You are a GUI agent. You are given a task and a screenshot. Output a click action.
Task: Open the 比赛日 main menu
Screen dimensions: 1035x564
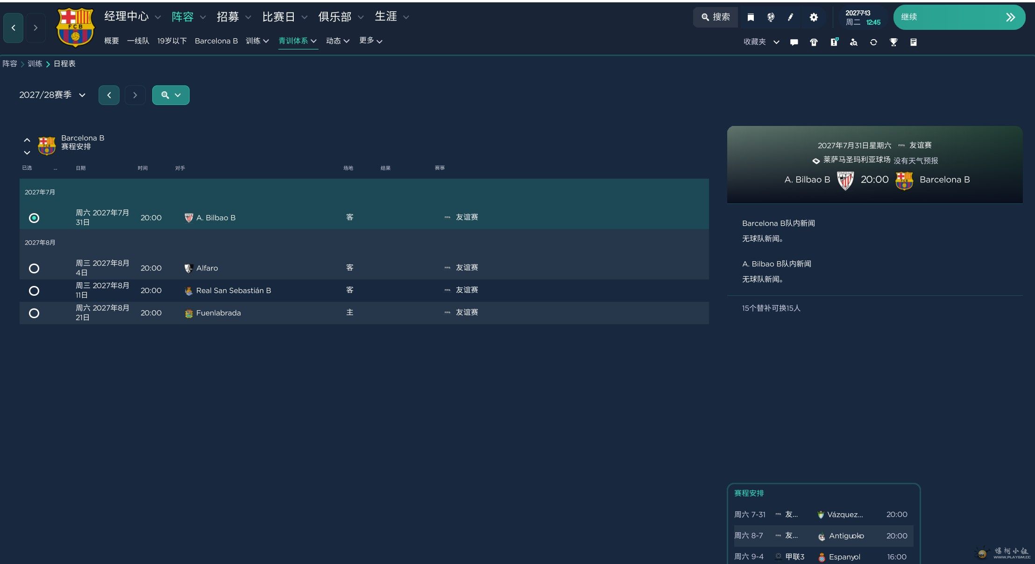pos(284,17)
